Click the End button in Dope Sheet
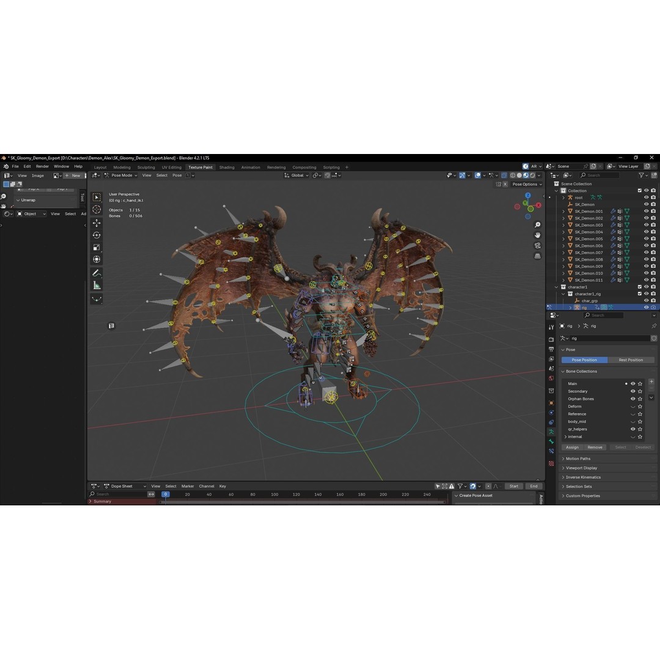Screen dimensions: 660x660 [533, 486]
